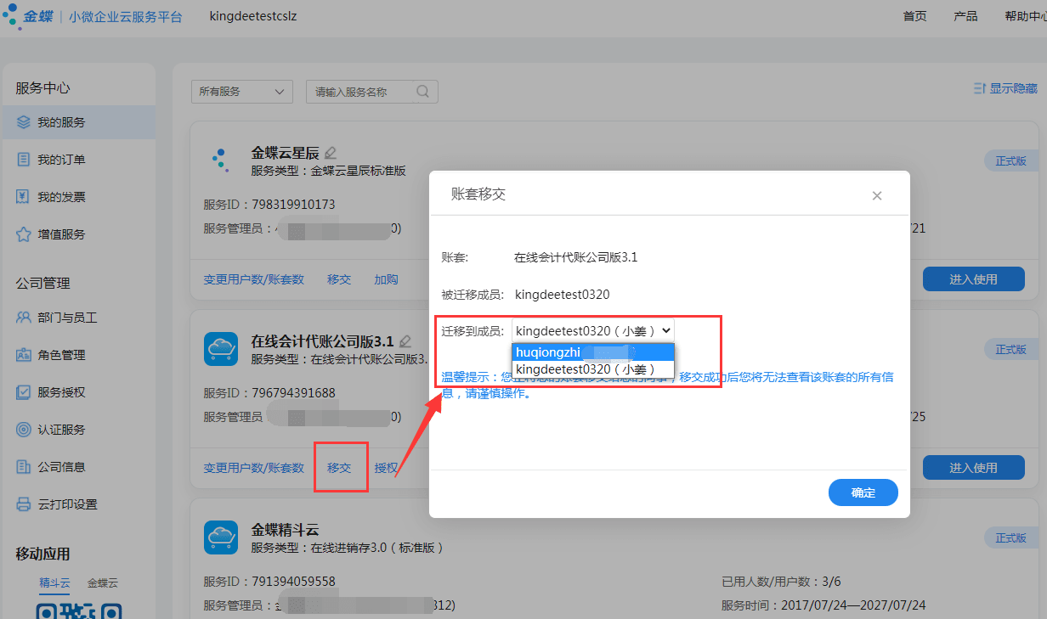Screen dimensions: 1047x619
Task: Click the 增值服务 star icon
Action: (x=23, y=234)
